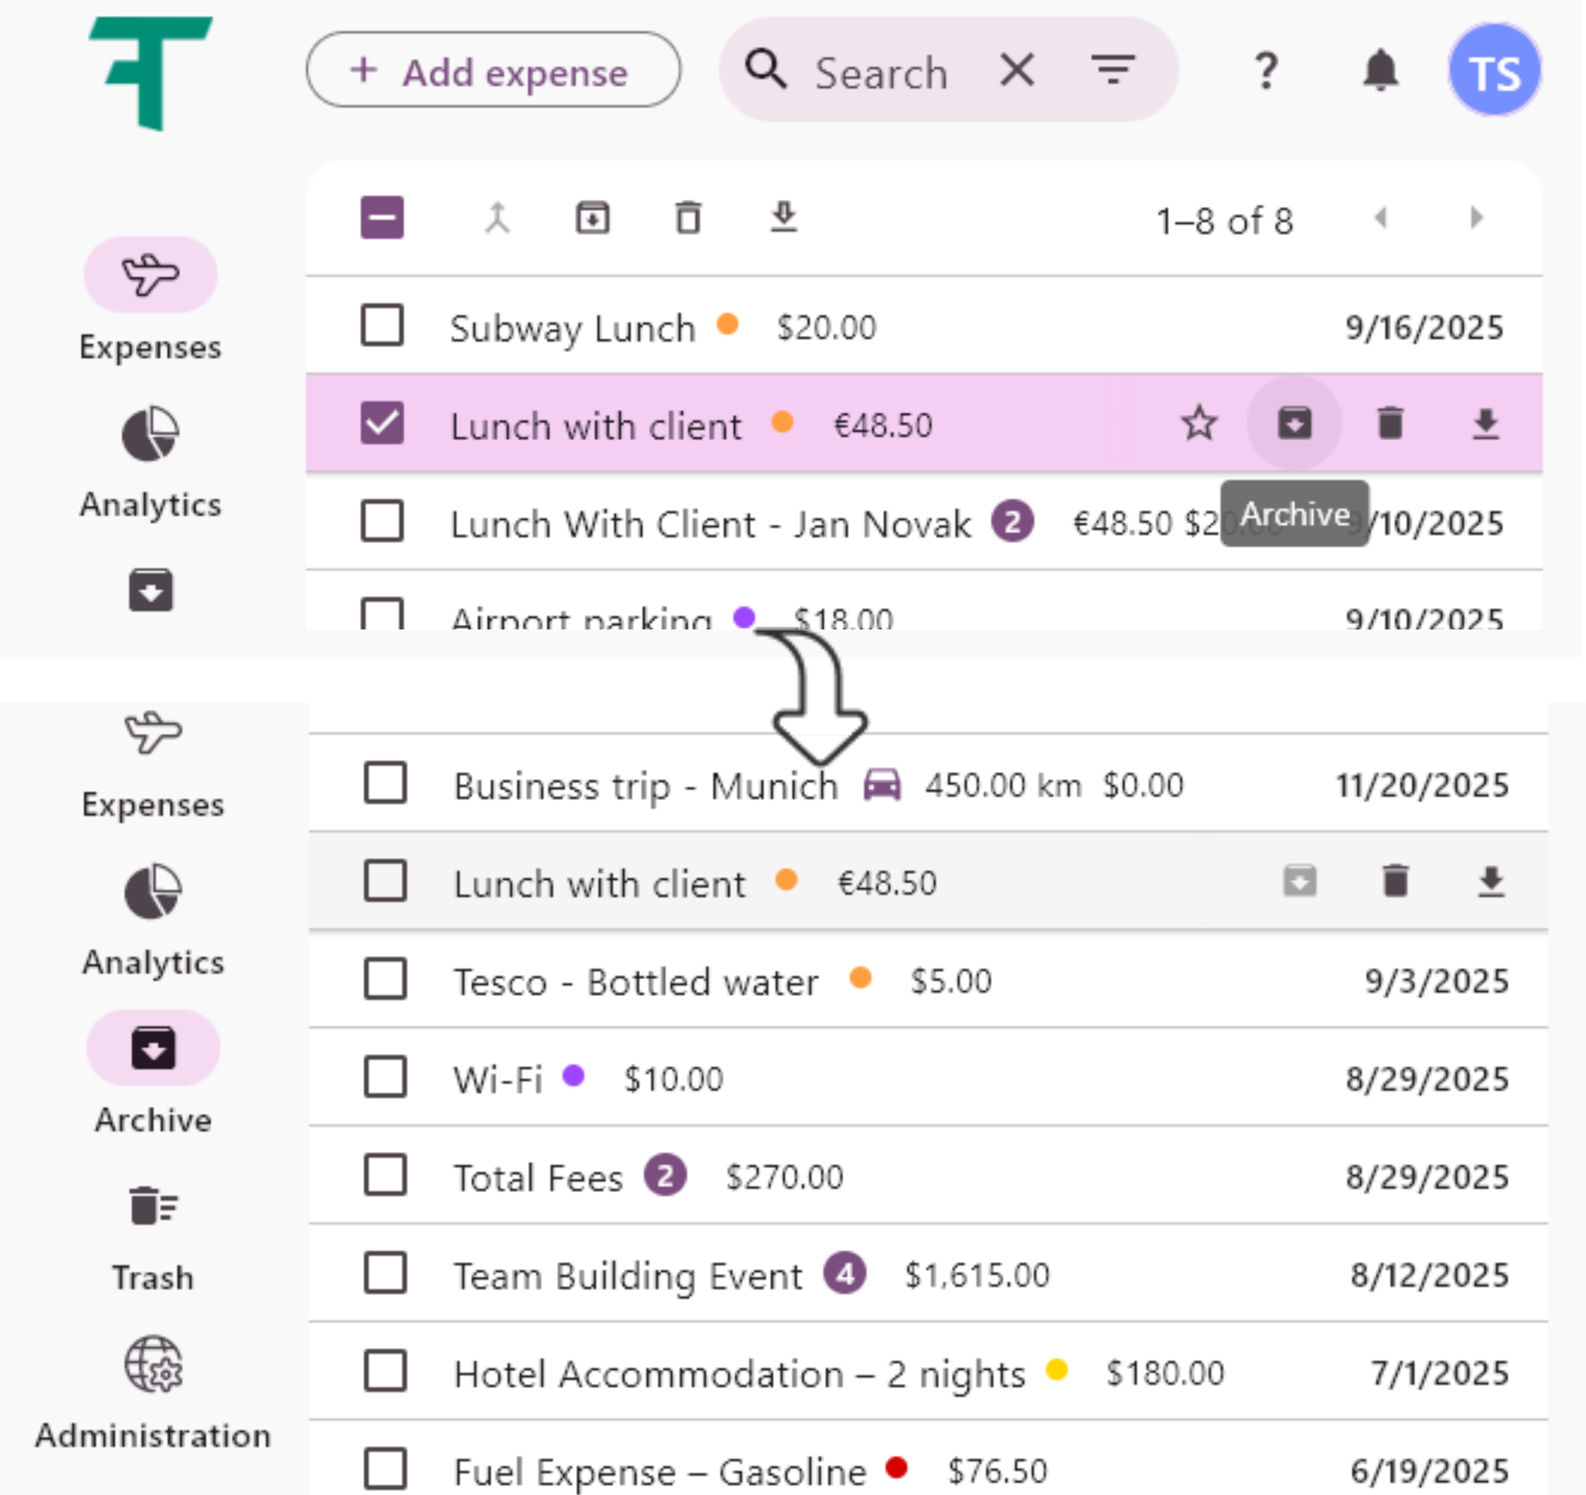Click the bulk delete trash toolbar icon
The image size is (1586, 1495).
pos(688,218)
